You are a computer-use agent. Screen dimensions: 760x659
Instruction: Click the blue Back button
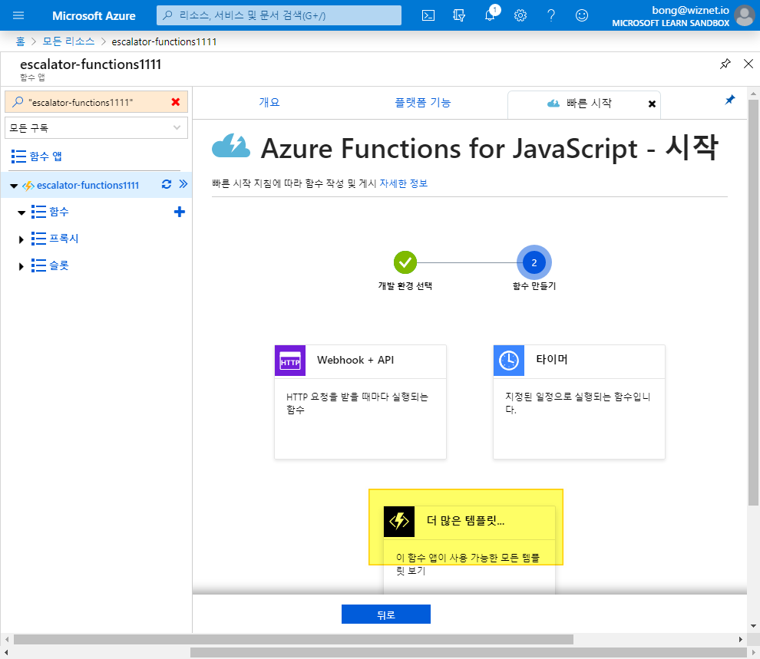386,614
